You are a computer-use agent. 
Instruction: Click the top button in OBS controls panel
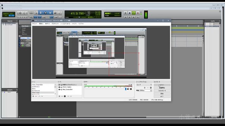tap(162, 85)
